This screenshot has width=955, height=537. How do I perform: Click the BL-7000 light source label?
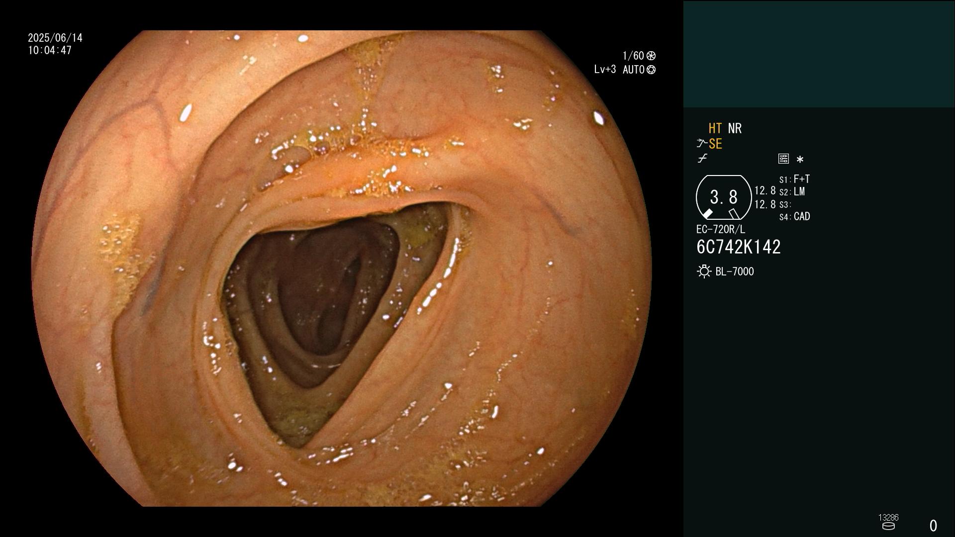pyautogui.click(x=735, y=271)
